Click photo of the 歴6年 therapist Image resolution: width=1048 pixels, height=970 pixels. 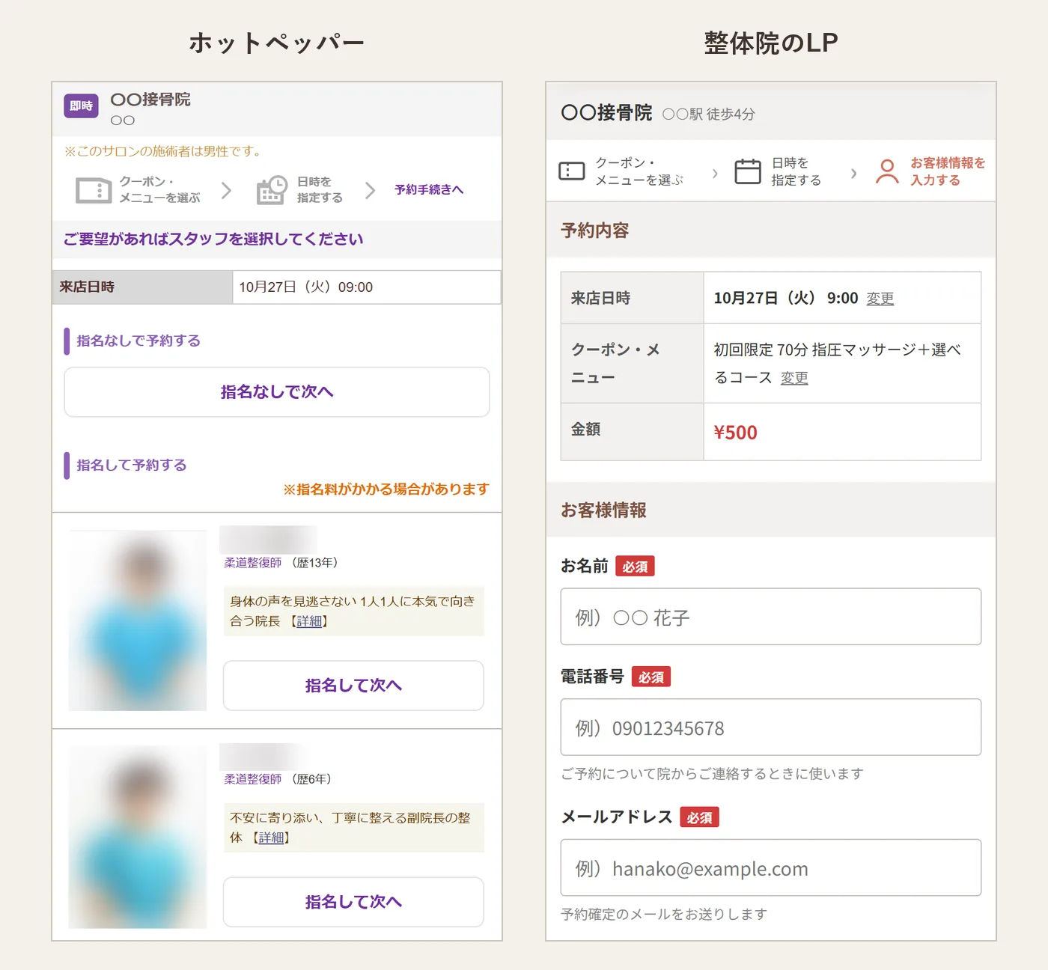coord(138,837)
